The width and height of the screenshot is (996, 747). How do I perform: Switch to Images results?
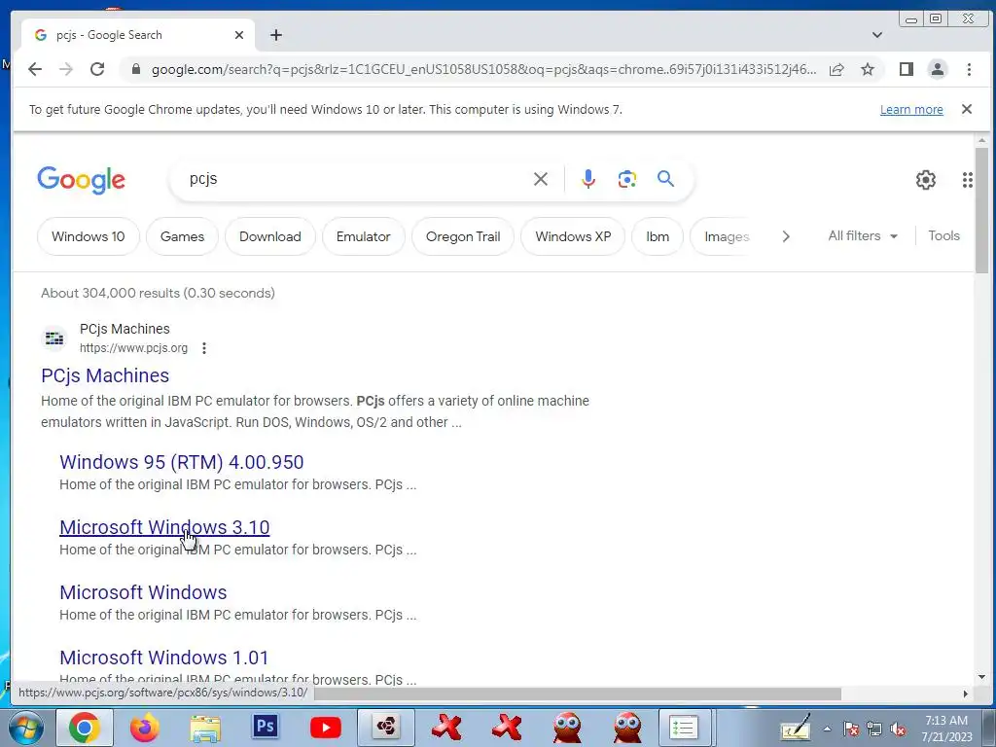pos(726,236)
